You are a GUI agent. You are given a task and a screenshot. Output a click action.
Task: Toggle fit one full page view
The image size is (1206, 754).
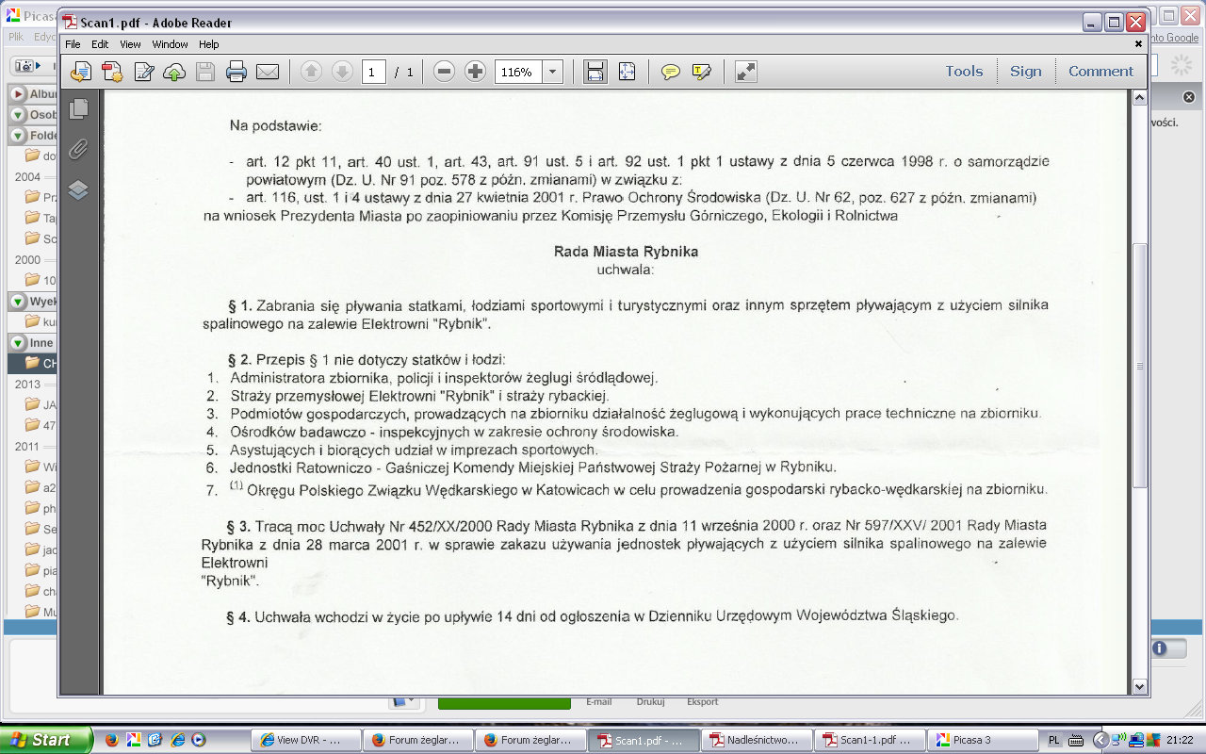click(627, 72)
